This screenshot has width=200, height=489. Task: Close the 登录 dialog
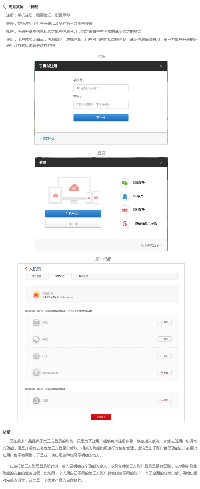point(161,163)
